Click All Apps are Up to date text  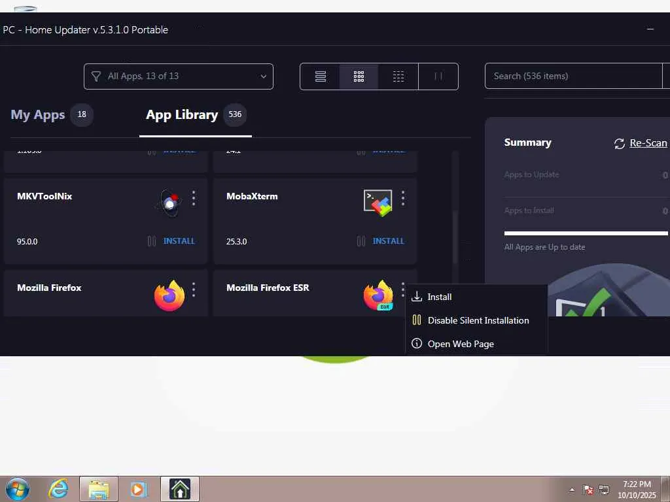[545, 247]
